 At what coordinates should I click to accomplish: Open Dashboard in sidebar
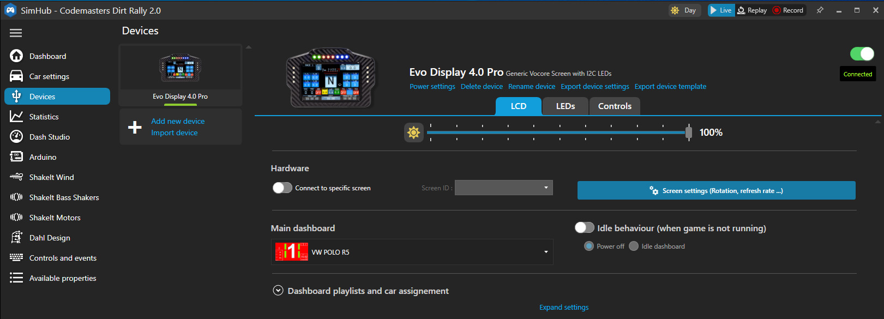click(57, 56)
